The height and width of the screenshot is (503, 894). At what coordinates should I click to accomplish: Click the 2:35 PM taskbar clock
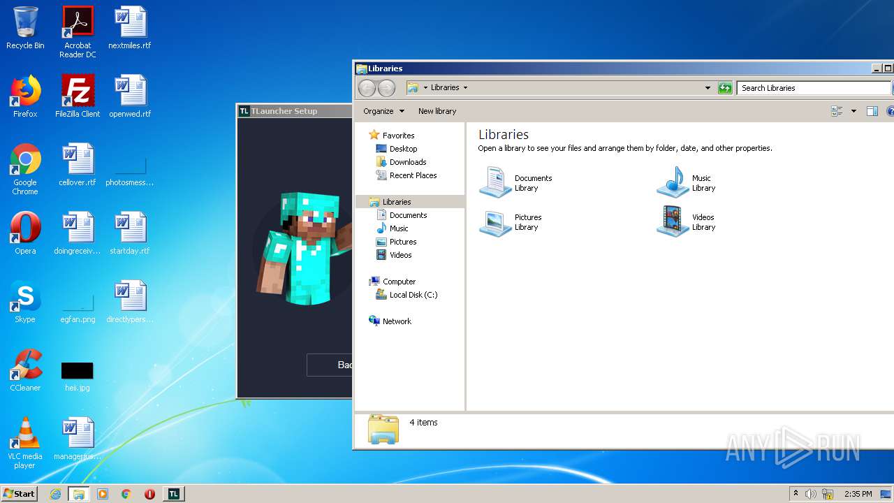pyautogui.click(x=858, y=494)
